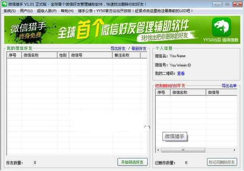Open the 系统(S) menu

[9, 11]
